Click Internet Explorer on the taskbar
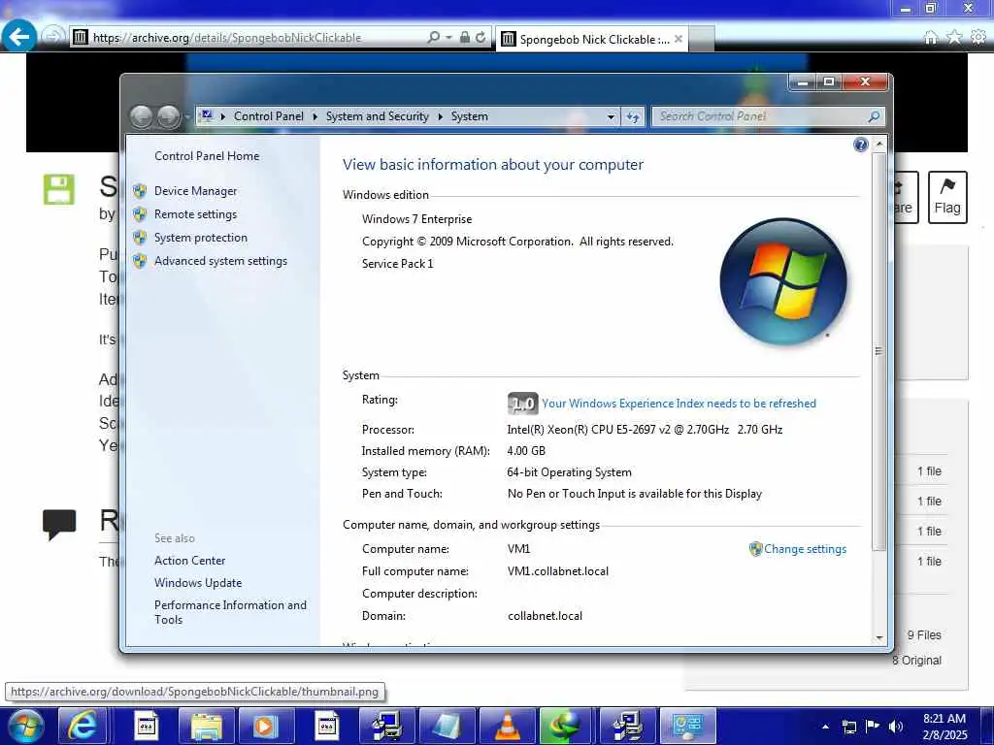Image resolution: width=994 pixels, height=745 pixels. point(83,726)
